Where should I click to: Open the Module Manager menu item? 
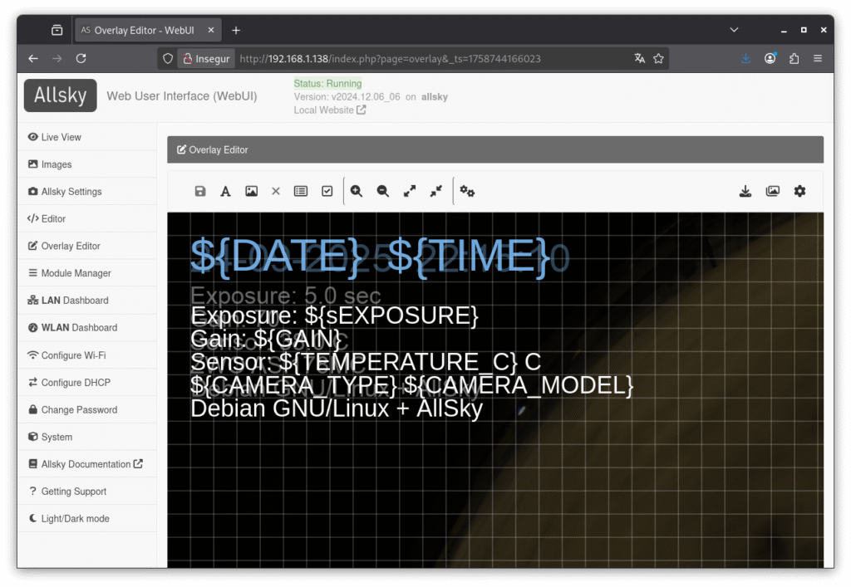coord(76,273)
